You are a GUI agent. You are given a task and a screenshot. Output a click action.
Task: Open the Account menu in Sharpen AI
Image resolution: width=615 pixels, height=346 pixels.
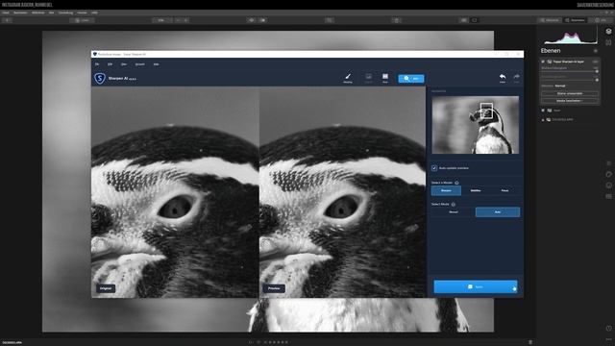tap(140, 64)
